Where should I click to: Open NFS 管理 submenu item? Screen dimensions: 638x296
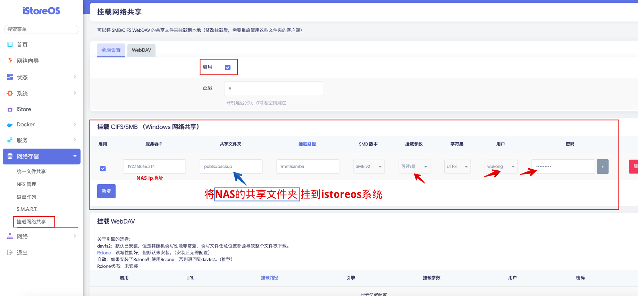[x=26, y=184]
